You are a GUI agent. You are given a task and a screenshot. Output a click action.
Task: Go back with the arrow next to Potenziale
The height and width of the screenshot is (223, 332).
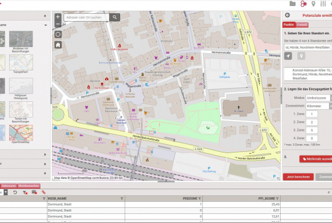[287, 15]
